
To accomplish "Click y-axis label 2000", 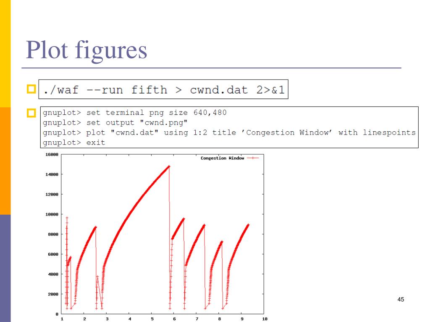I will pos(53,294).
